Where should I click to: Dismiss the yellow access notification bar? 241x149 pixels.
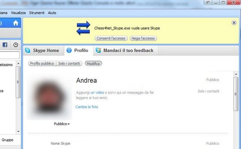234,23
